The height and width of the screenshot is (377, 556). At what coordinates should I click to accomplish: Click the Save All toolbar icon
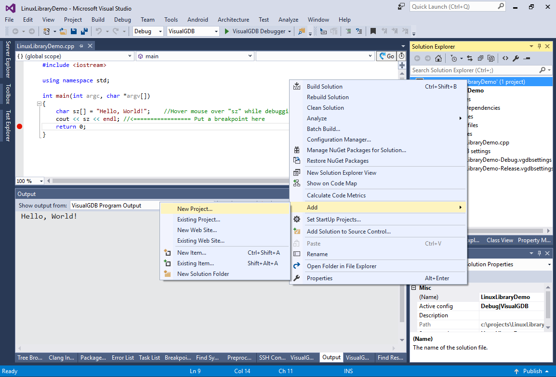pyautogui.click(x=84, y=31)
